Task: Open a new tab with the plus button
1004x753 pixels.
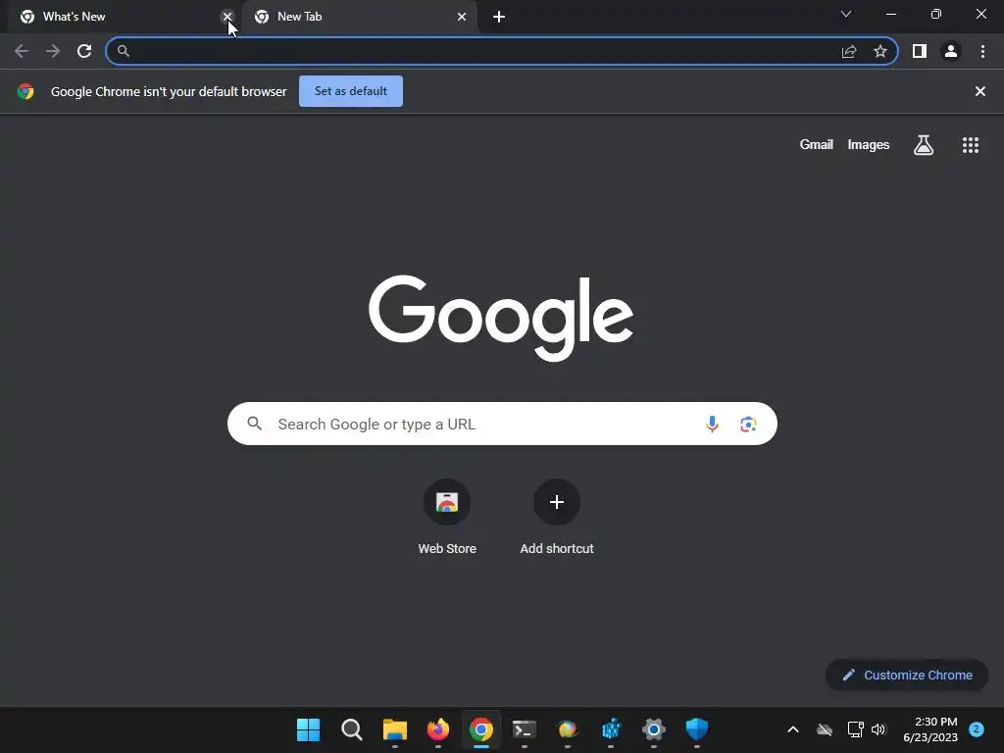Action: [x=499, y=17]
